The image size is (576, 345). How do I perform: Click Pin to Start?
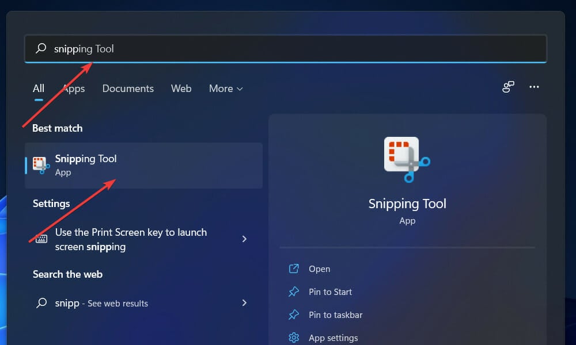[330, 292]
